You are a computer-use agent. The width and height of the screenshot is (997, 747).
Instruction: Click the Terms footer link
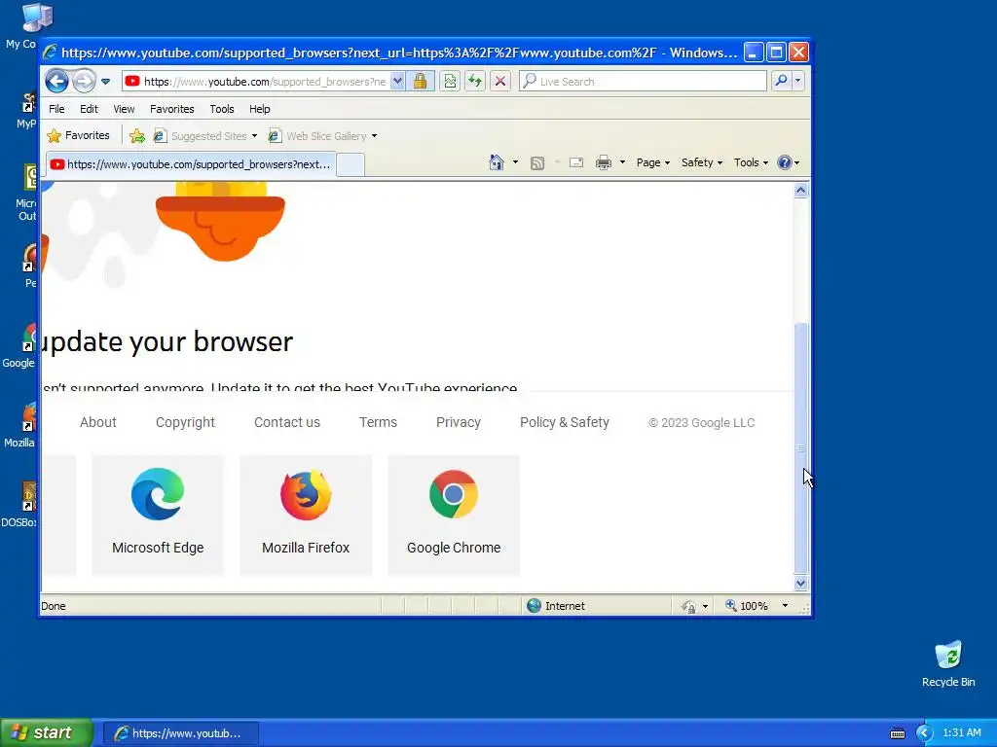(378, 422)
